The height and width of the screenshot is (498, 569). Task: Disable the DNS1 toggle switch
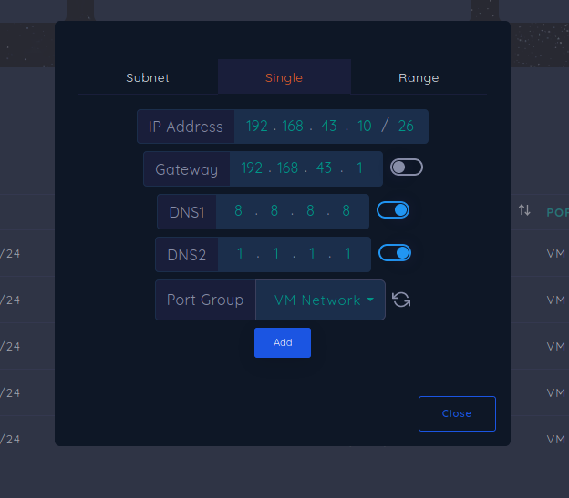pos(393,210)
